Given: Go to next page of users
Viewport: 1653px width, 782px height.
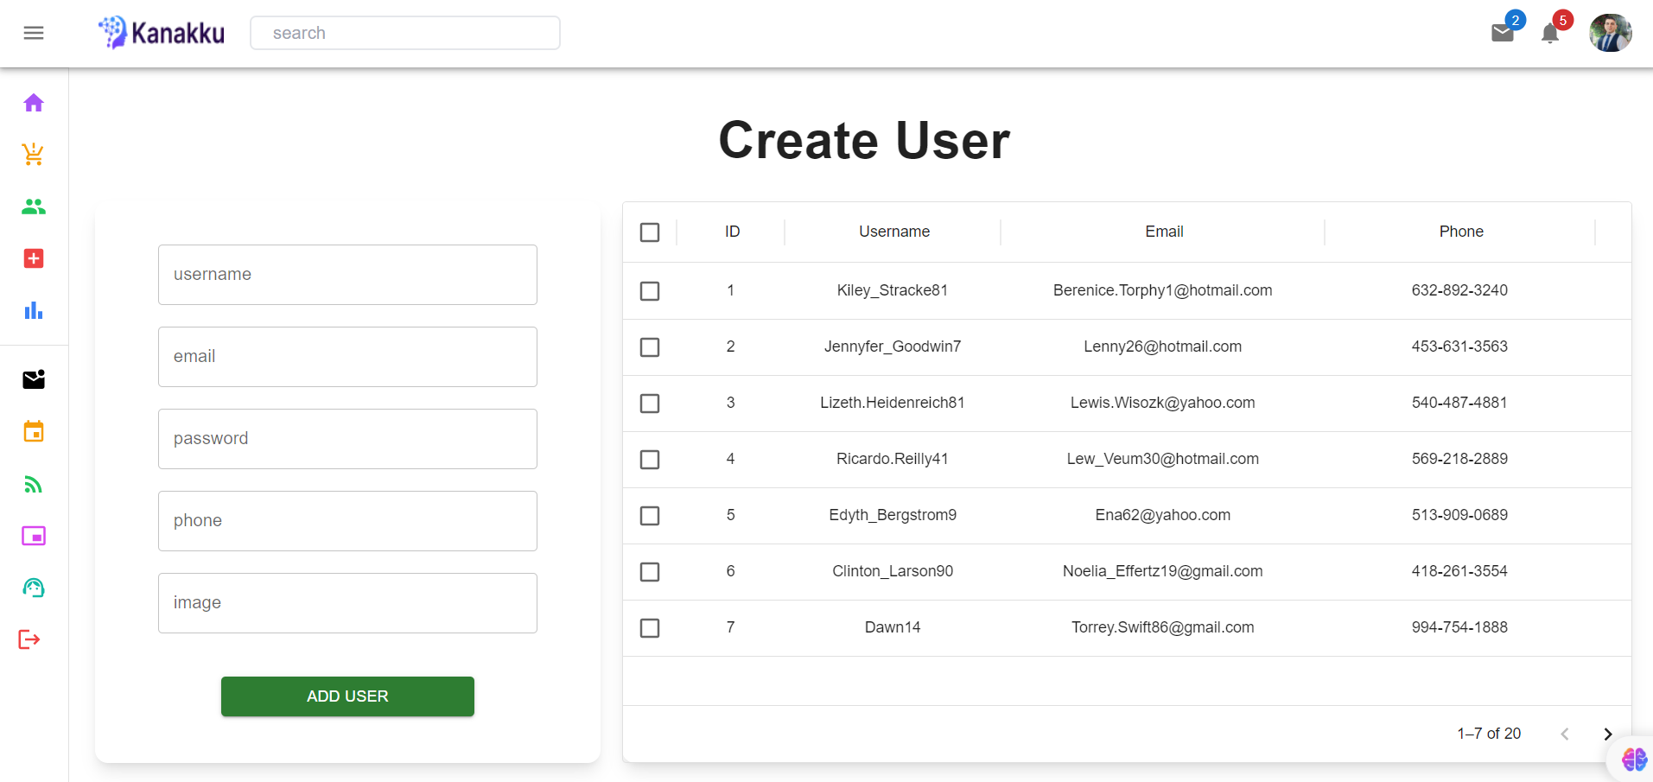Looking at the screenshot, I should click(x=1607, y=734).
